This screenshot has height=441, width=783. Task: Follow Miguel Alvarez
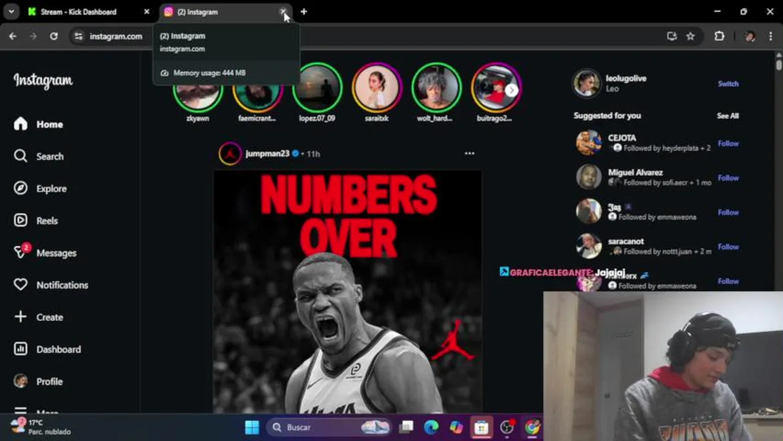pos(728,178)
